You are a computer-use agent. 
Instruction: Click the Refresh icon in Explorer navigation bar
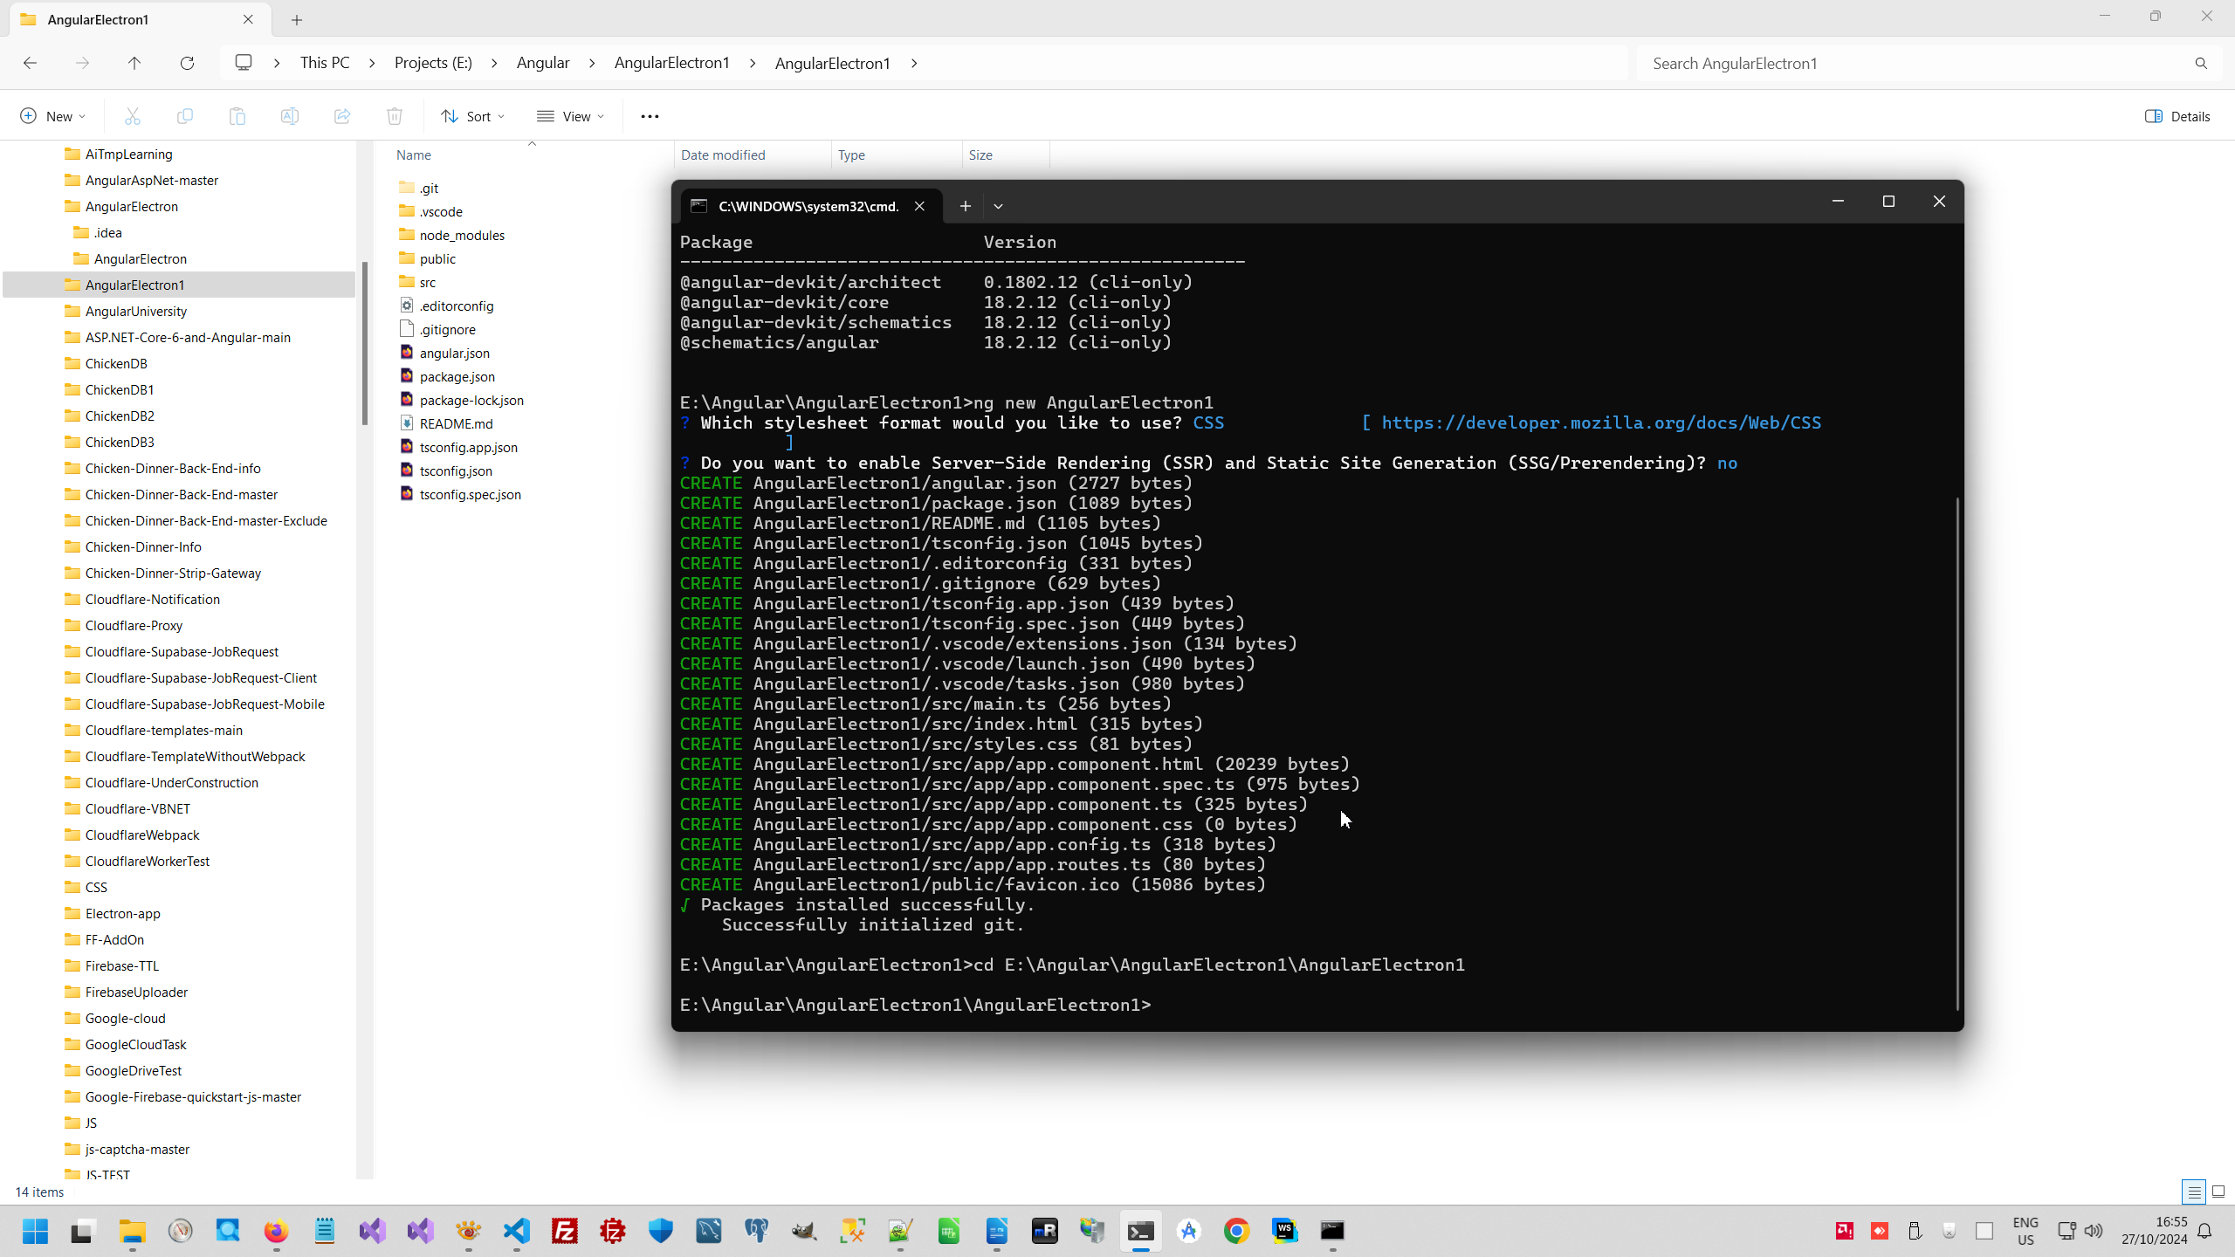tap(187, 63)
